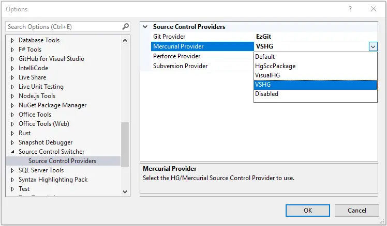The image size is (387, 226).
Task: Collapse the Source Control Switcher node
Action: (12, 152)
